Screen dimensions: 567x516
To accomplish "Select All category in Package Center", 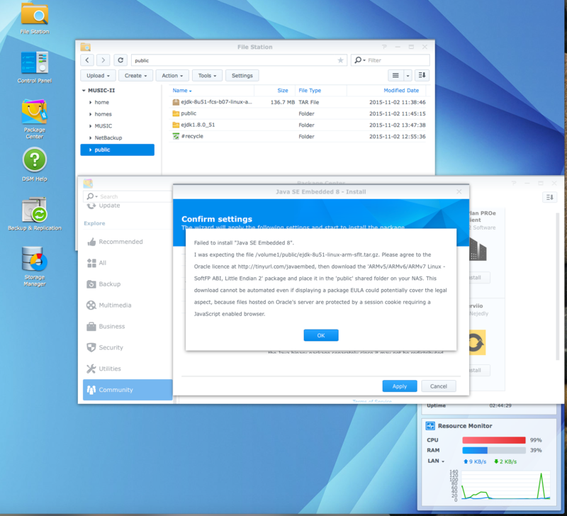I will (x=128, y=263).
